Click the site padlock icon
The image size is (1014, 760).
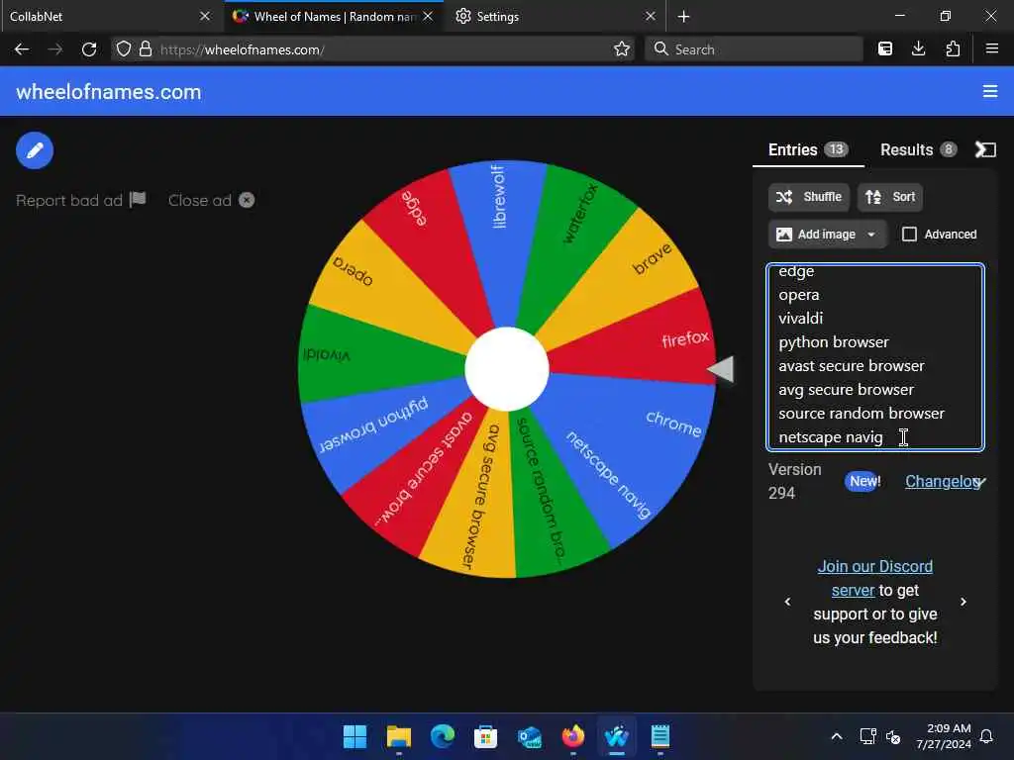pos(146,49)
